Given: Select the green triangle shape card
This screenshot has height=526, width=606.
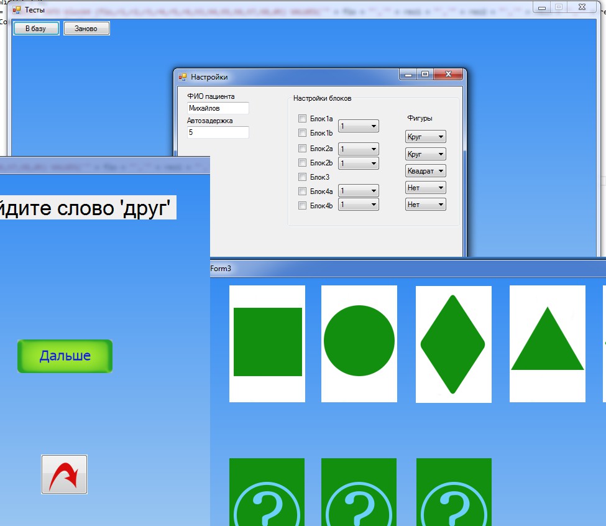Looking at the screenshot, I should (x=547, y=344).
